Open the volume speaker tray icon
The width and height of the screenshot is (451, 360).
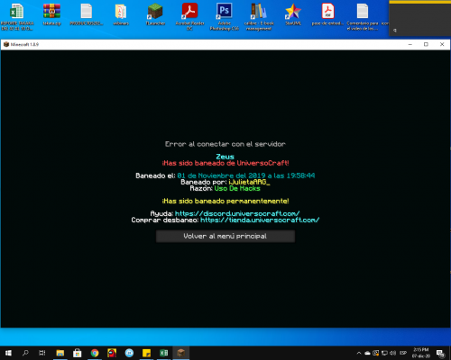[393, 353]
